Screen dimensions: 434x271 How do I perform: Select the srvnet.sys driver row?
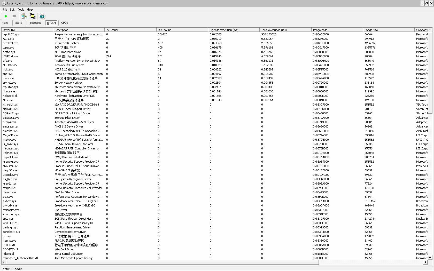pos(215,83)
